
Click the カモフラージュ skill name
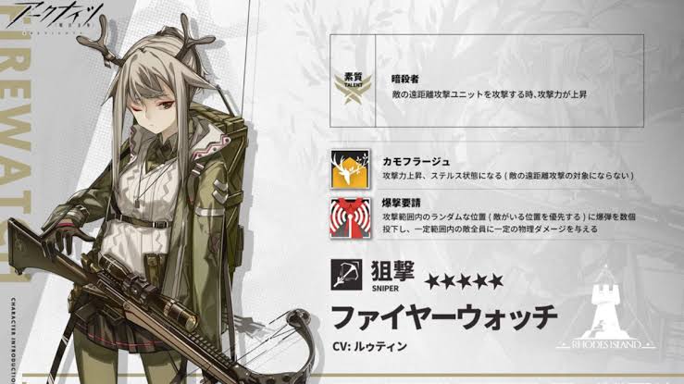pos(417,161)
